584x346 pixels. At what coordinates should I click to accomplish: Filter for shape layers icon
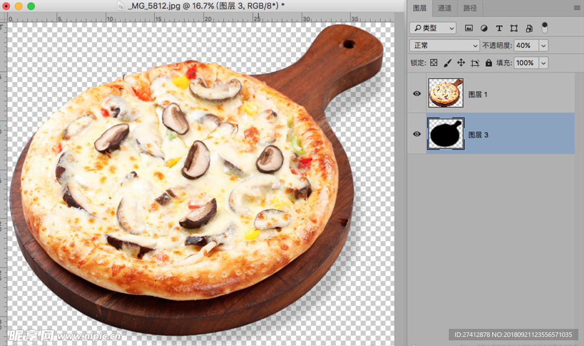(x=514, y=28)
